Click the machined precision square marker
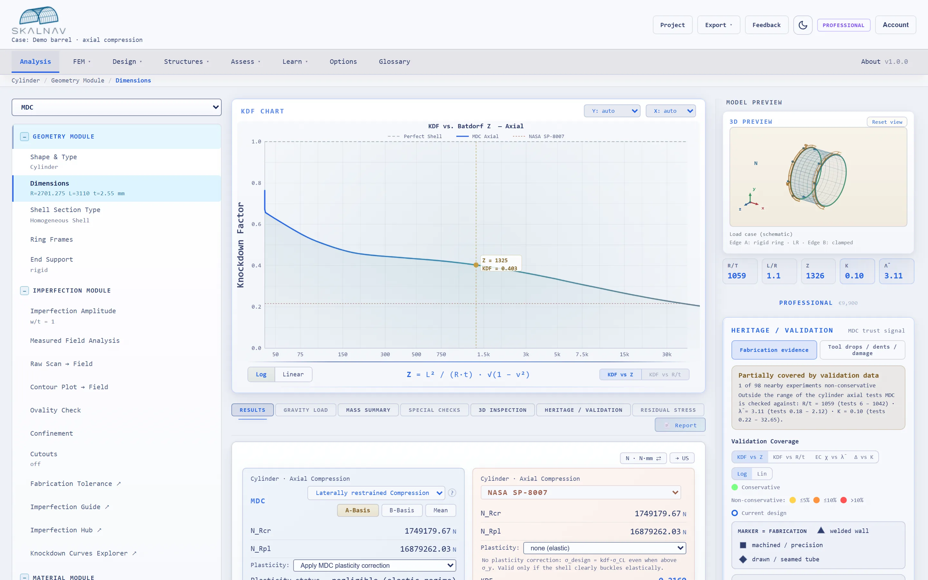 743,545
